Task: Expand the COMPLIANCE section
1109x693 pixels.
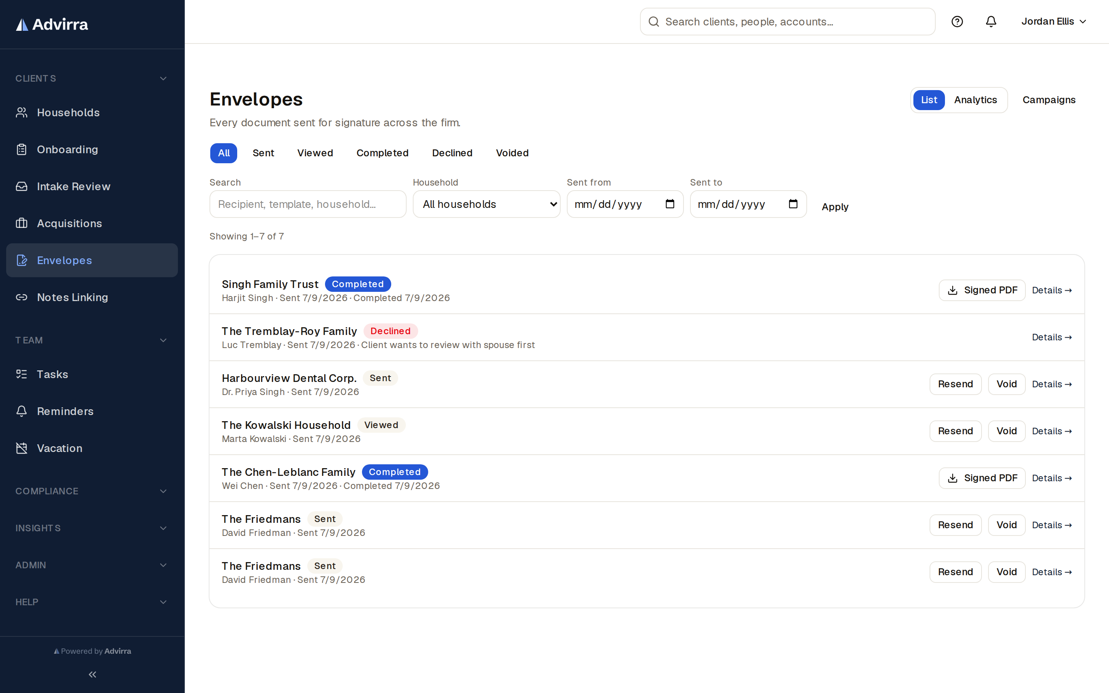Action: tap(92, 491)
